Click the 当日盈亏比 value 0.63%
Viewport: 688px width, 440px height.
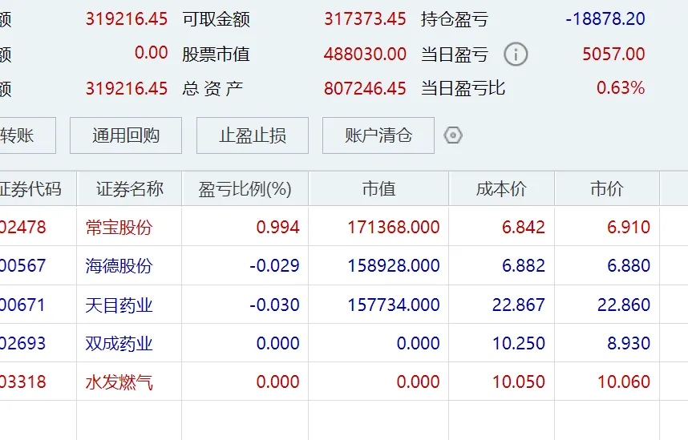[621, 87]
